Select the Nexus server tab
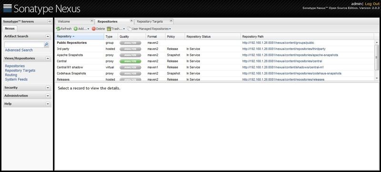This screenshot has height=172, width=381. (x=10, y=29)
